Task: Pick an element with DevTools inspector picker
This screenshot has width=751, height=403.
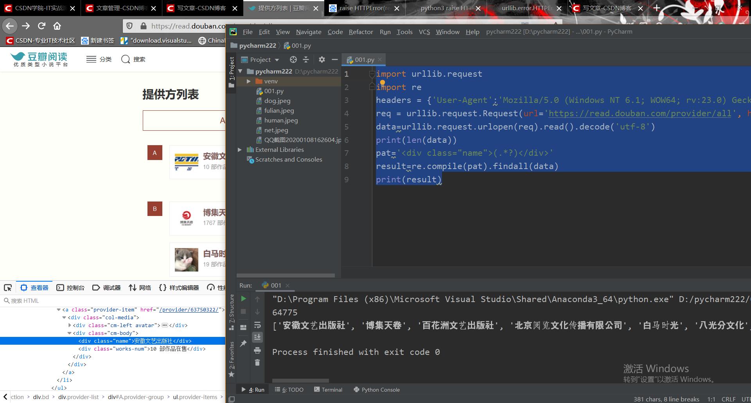Action: point(8,288)
